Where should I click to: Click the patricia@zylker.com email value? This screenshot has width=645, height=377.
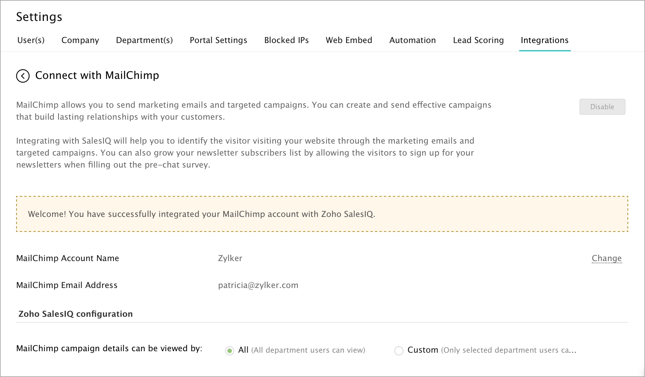(258, 285)
